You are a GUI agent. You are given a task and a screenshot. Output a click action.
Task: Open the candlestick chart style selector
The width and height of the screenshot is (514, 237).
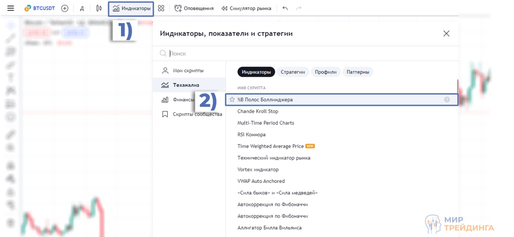click(x=99, y=9)
